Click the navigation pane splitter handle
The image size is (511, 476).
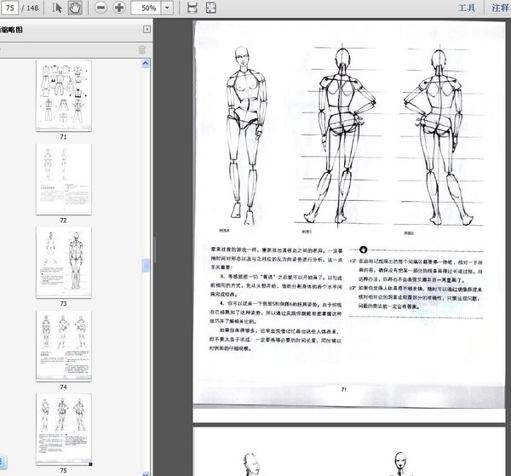pyautogui.click(x=154, y=251)
